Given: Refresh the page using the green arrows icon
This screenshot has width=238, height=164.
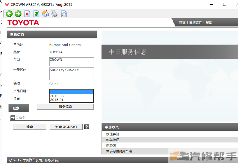Looking at the screenshot, I should (36, 14).
